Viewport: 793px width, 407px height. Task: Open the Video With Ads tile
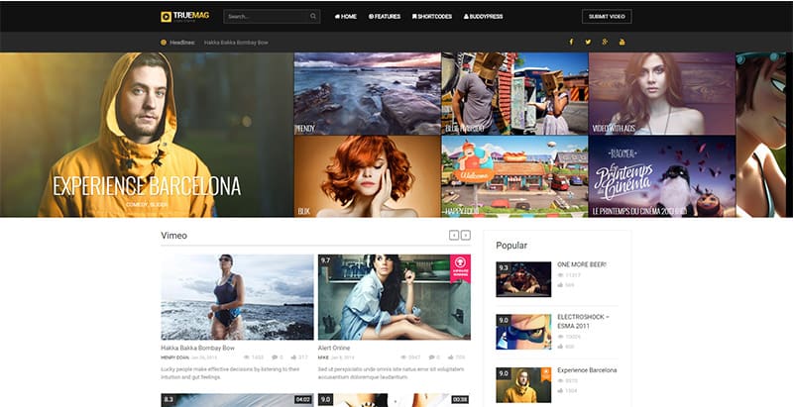661,93
